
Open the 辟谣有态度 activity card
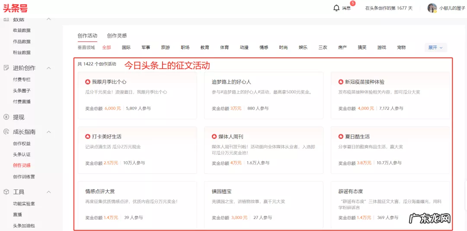[x=390, y=205]
